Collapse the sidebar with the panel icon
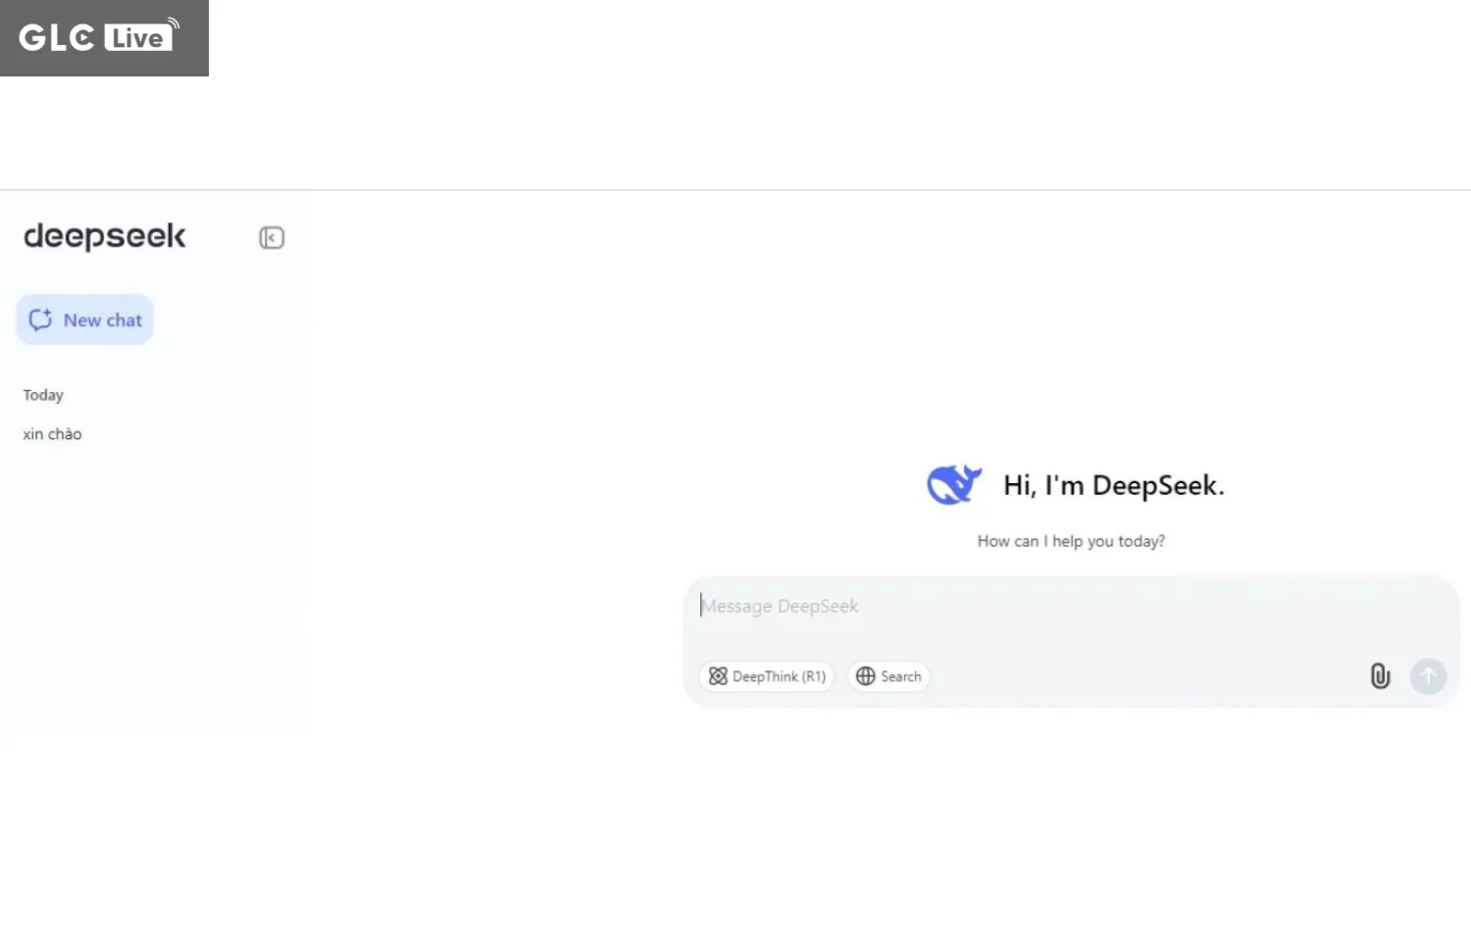The height and width of the screenshot is (931, 1471). click(272, 238)
